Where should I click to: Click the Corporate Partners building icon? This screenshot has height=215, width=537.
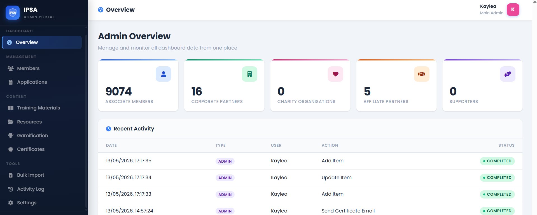pos(249,74)
